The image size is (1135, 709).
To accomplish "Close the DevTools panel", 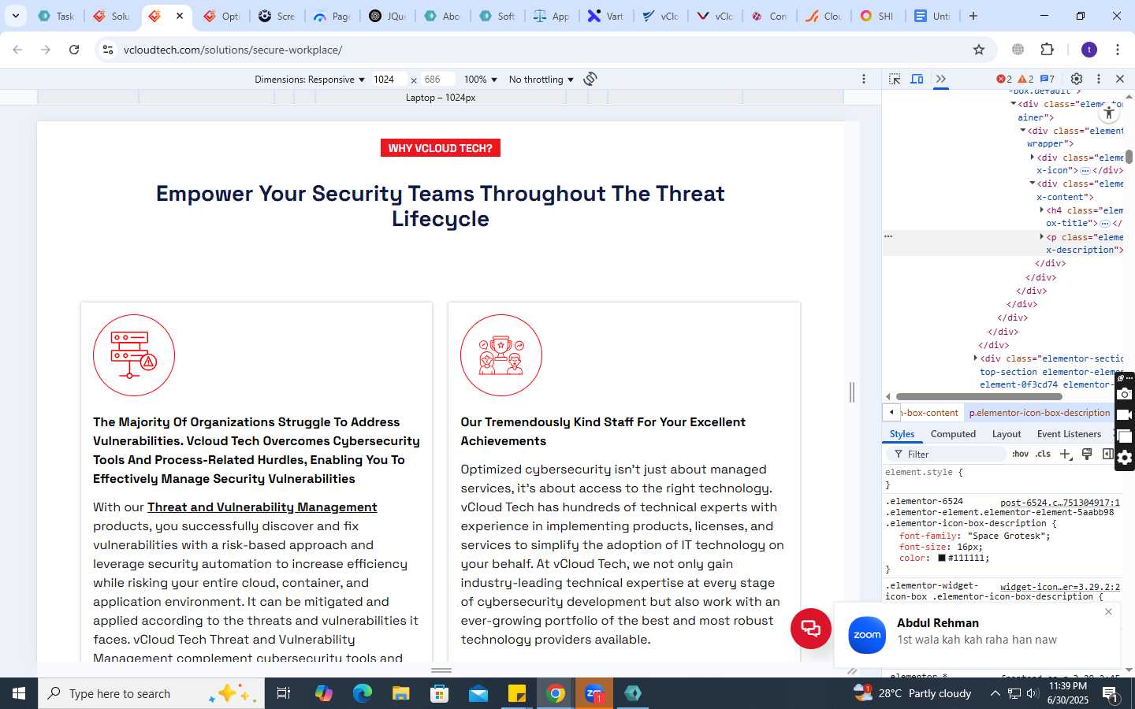I will [x=1120, y=79].
